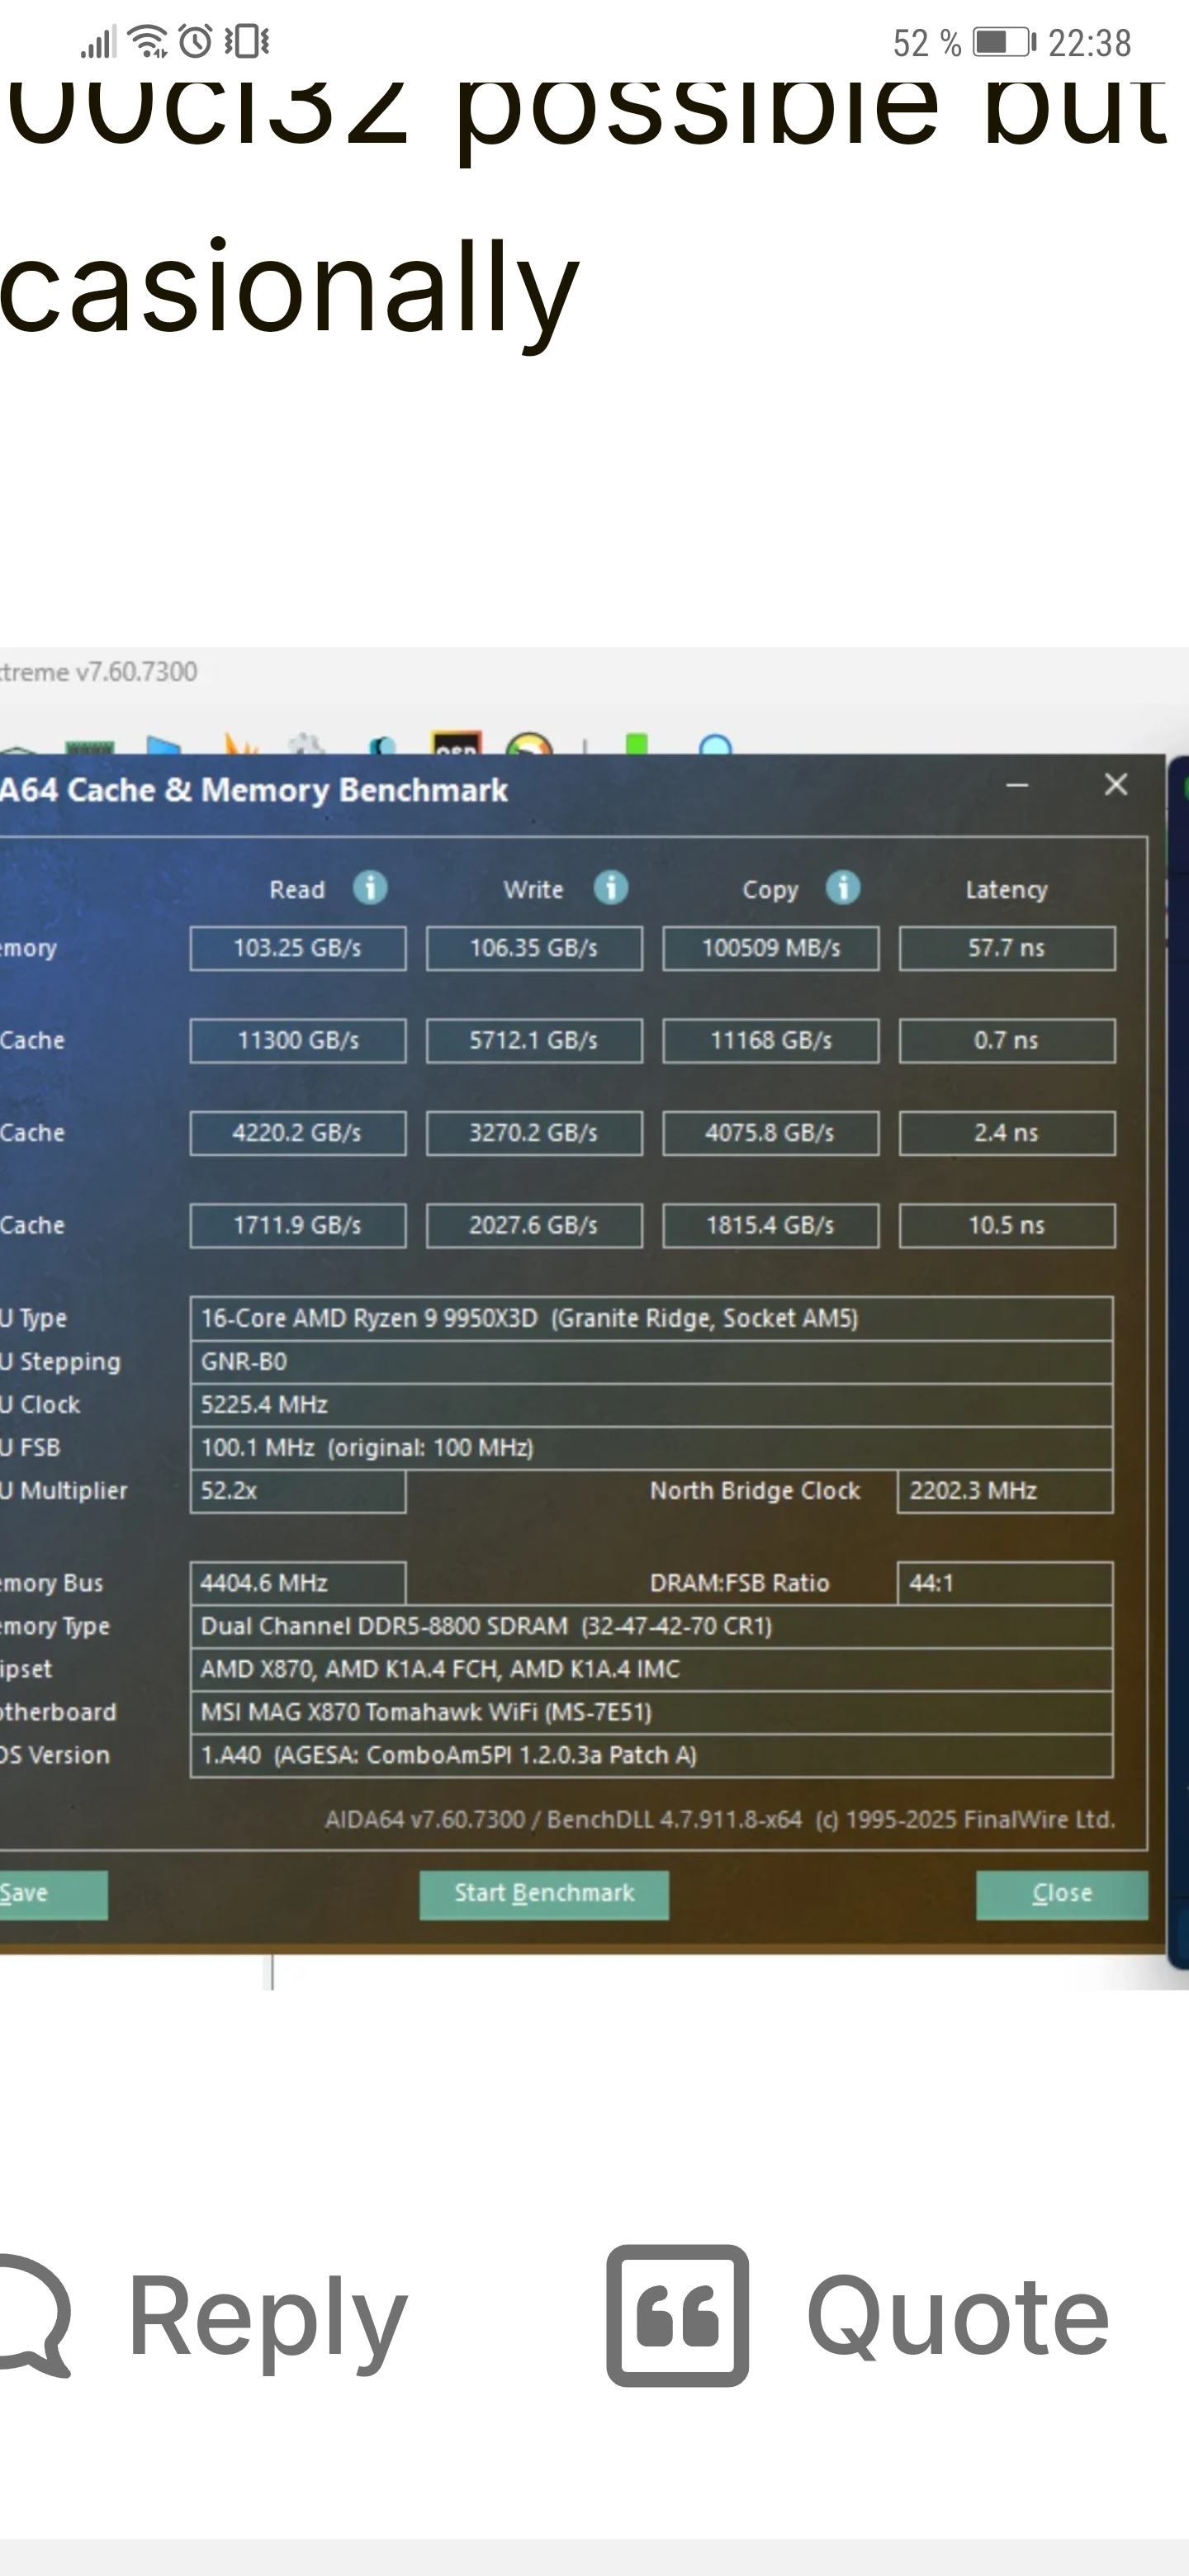Select memory copy value 100509 MB/s

[x=771, y=948]
